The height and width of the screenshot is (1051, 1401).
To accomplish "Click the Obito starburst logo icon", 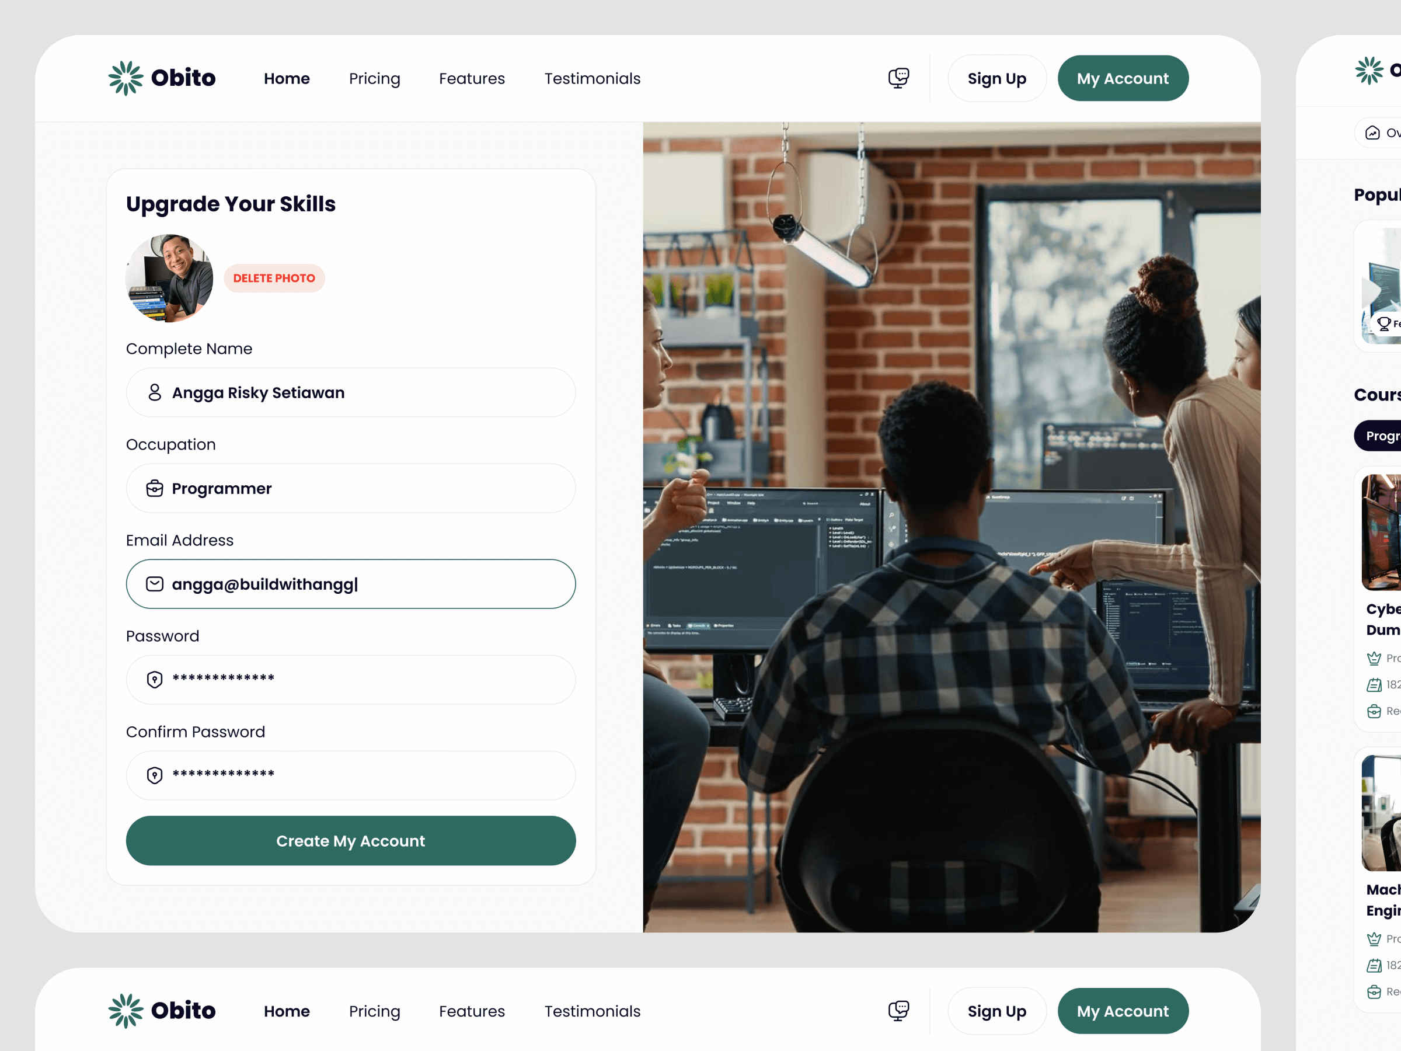I will coord(126,79).
